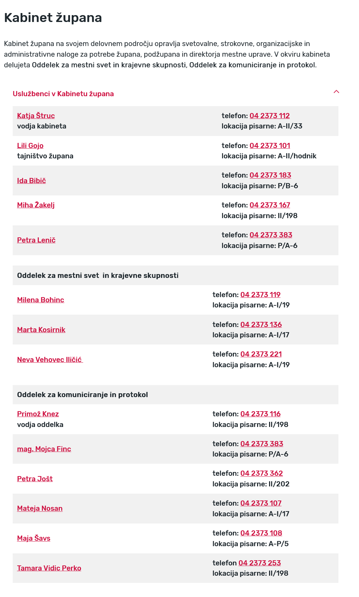This screenshot has width=359, height=597.
Task: Open Miha Žakelj's profile
Action: tap(36, 205)
